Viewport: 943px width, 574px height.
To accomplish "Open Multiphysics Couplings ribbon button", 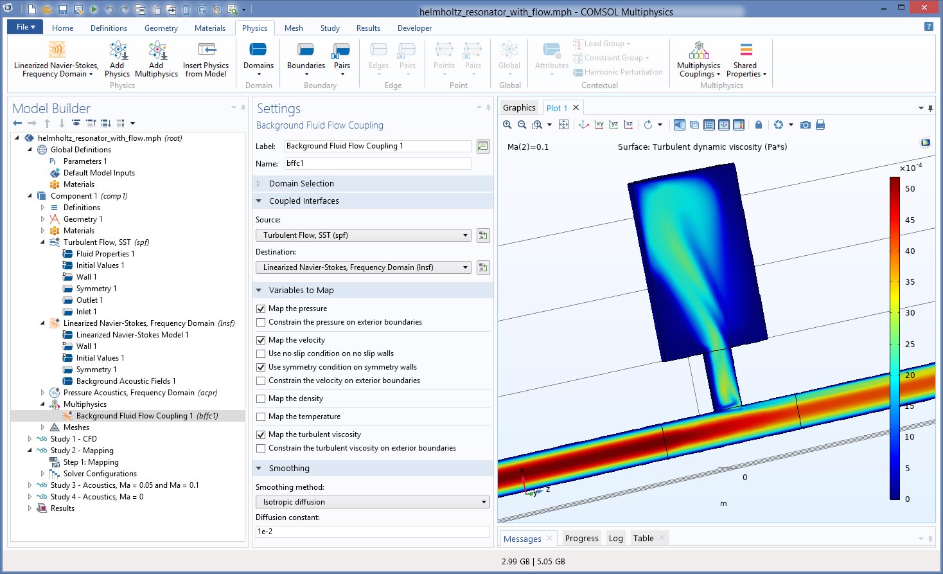I will tap(699, 59).
